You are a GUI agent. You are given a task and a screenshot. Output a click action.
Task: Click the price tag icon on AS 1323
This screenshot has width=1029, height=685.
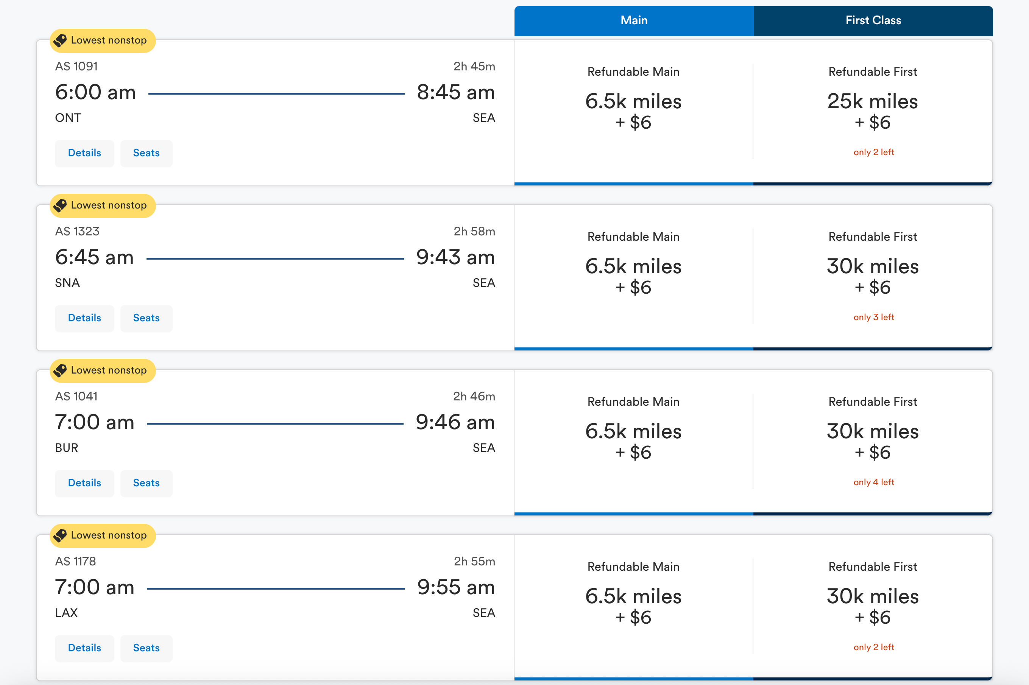(x=60, y=205)
